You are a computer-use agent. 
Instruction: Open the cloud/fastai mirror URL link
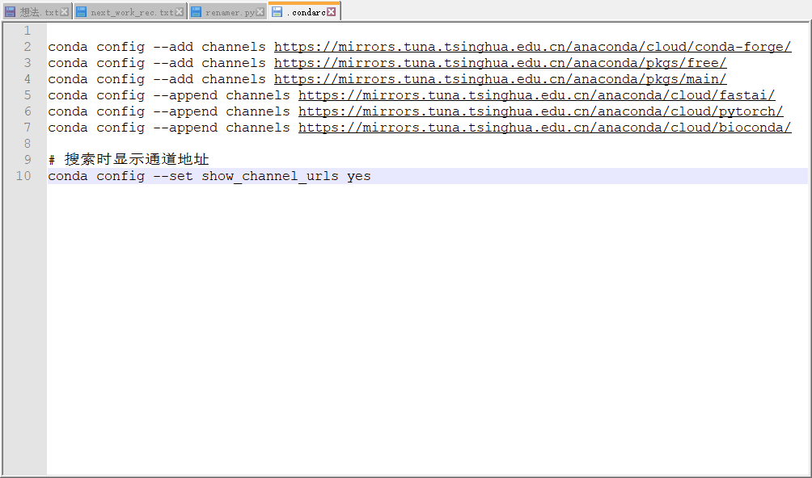point(536,95)
